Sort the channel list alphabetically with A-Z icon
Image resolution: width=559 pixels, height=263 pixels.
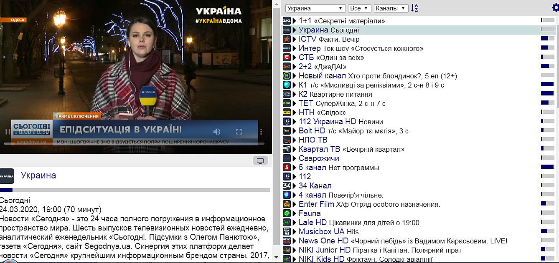click(414, 8)
